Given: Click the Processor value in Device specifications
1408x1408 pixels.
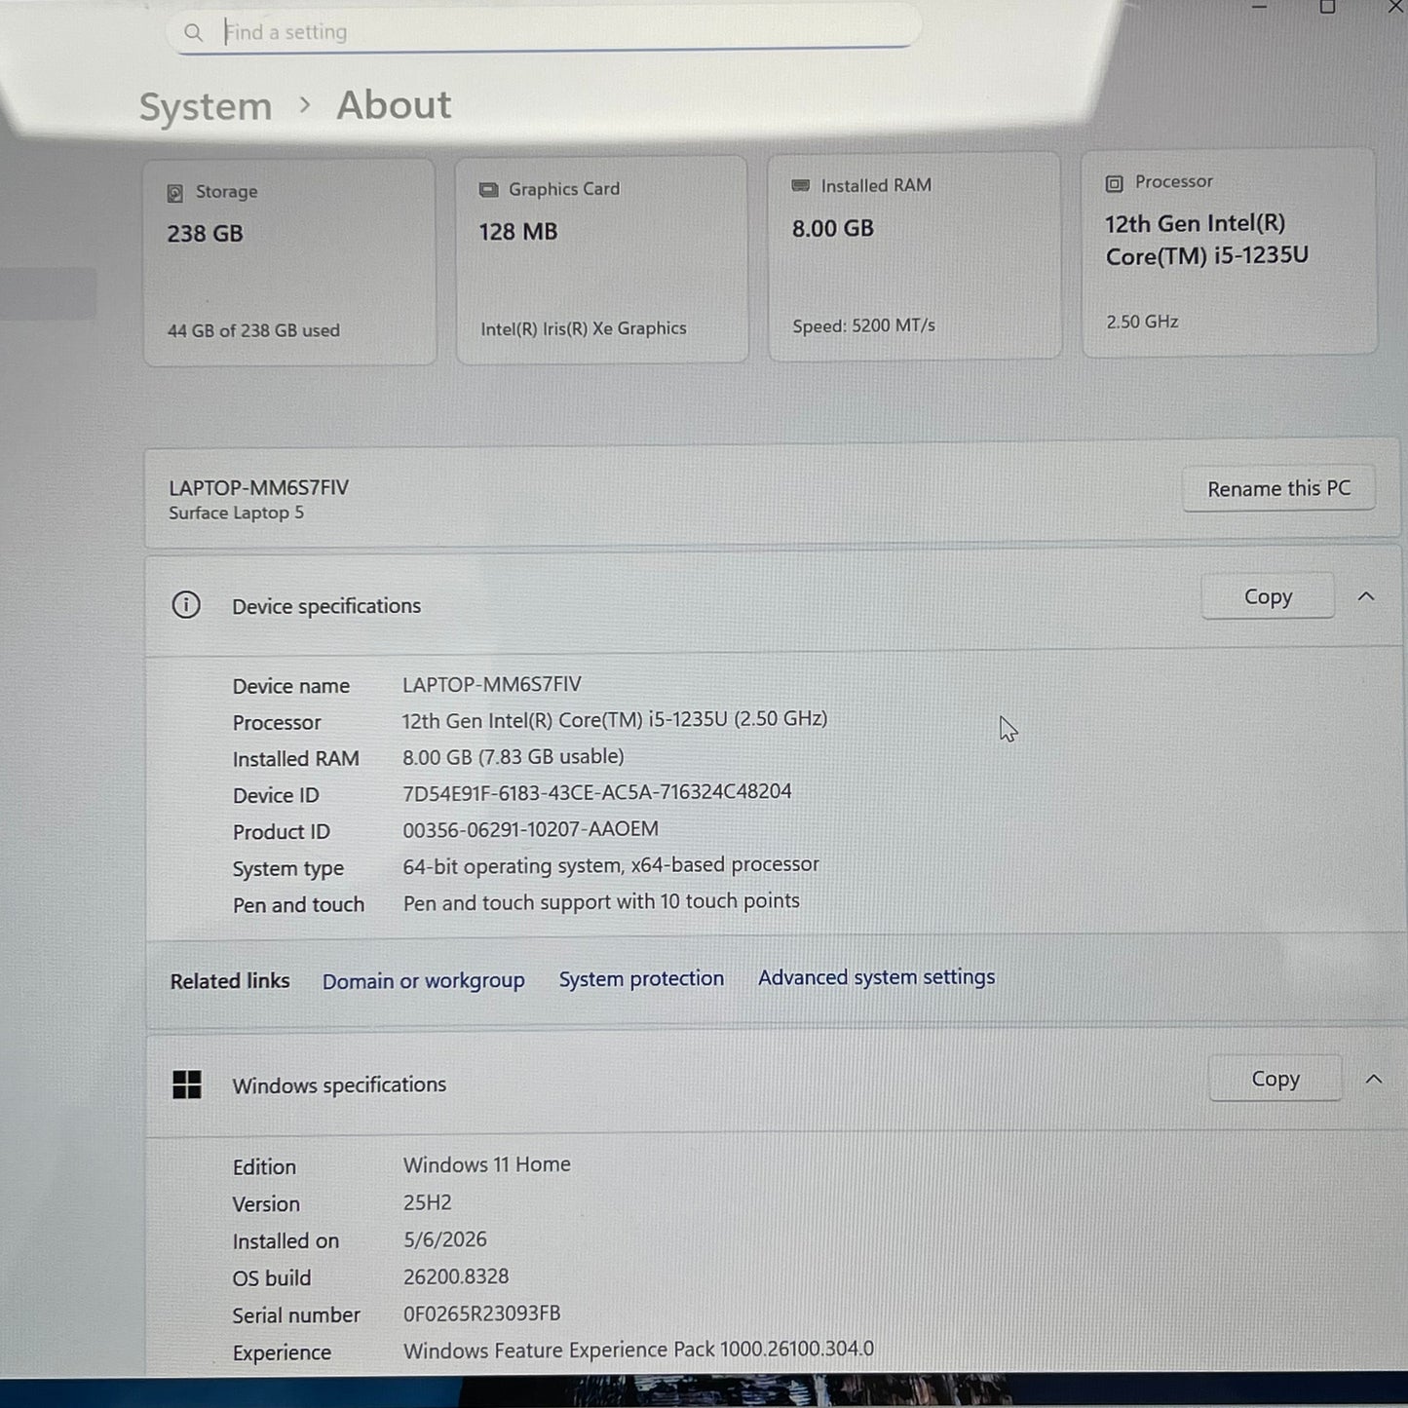Looking at the screenshot, I should 615,720.
